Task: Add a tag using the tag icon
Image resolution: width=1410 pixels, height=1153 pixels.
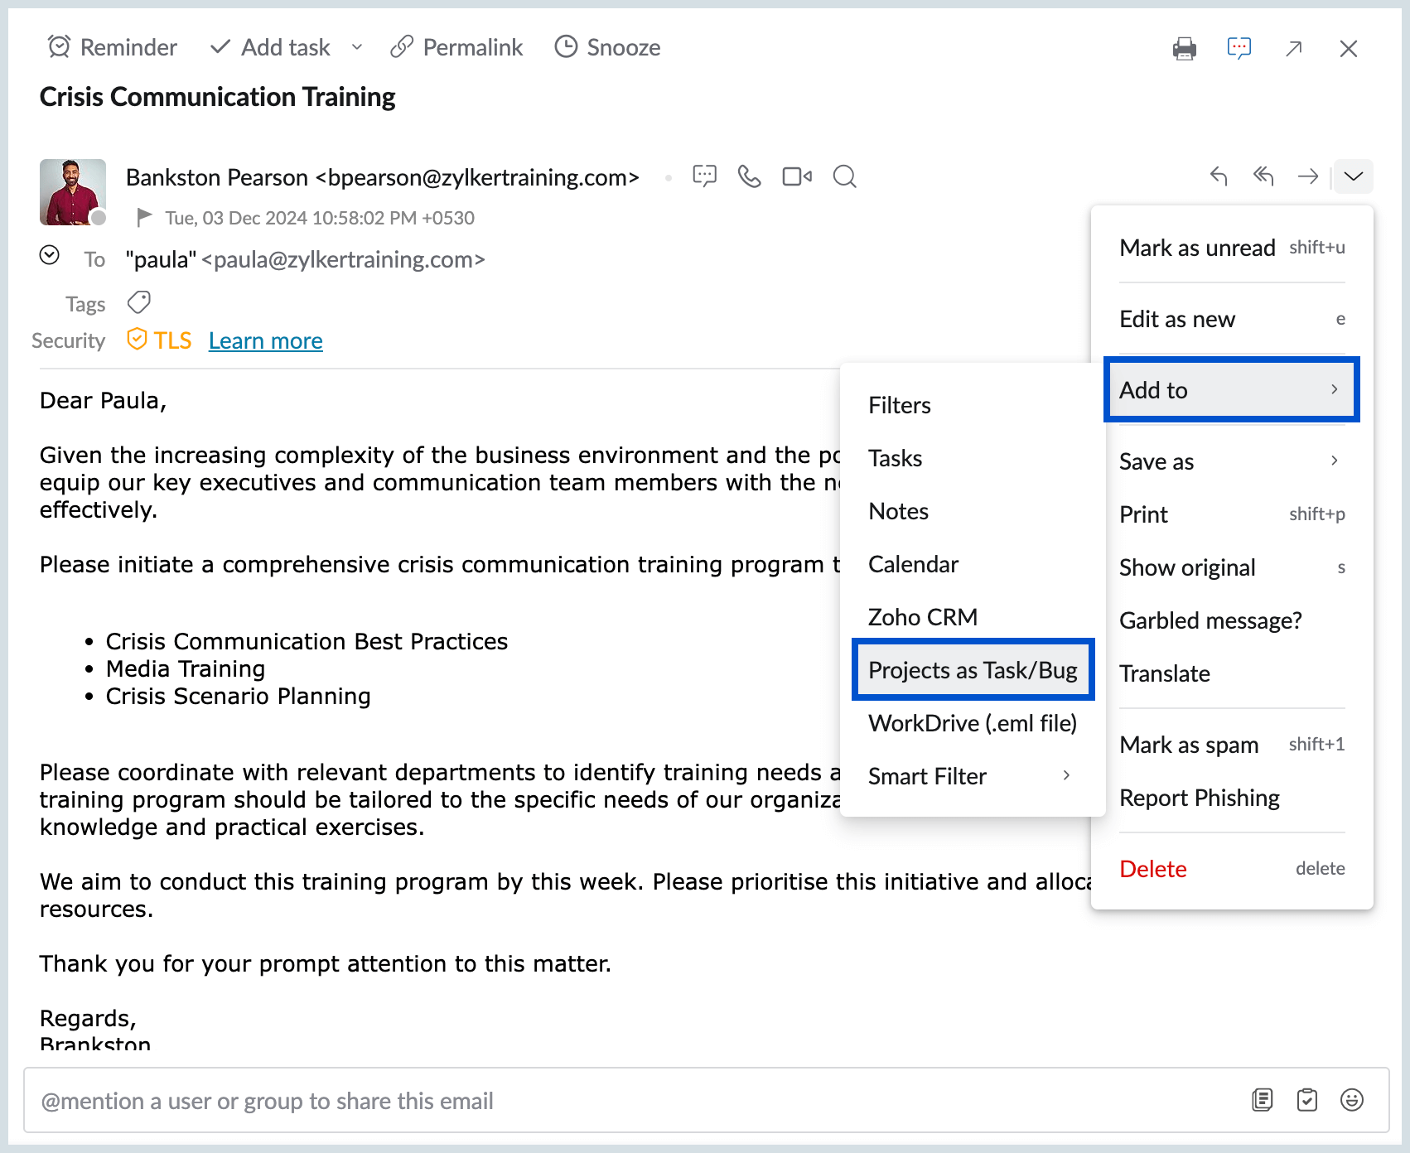Action: click(139, 303)
